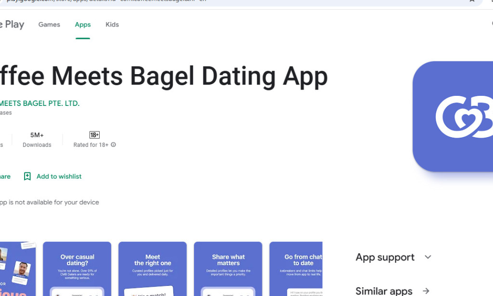Click inside the browser address bar

point(193,2)
